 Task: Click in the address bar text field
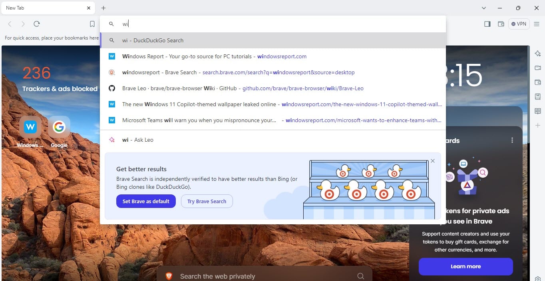click(x=273, y=24)
